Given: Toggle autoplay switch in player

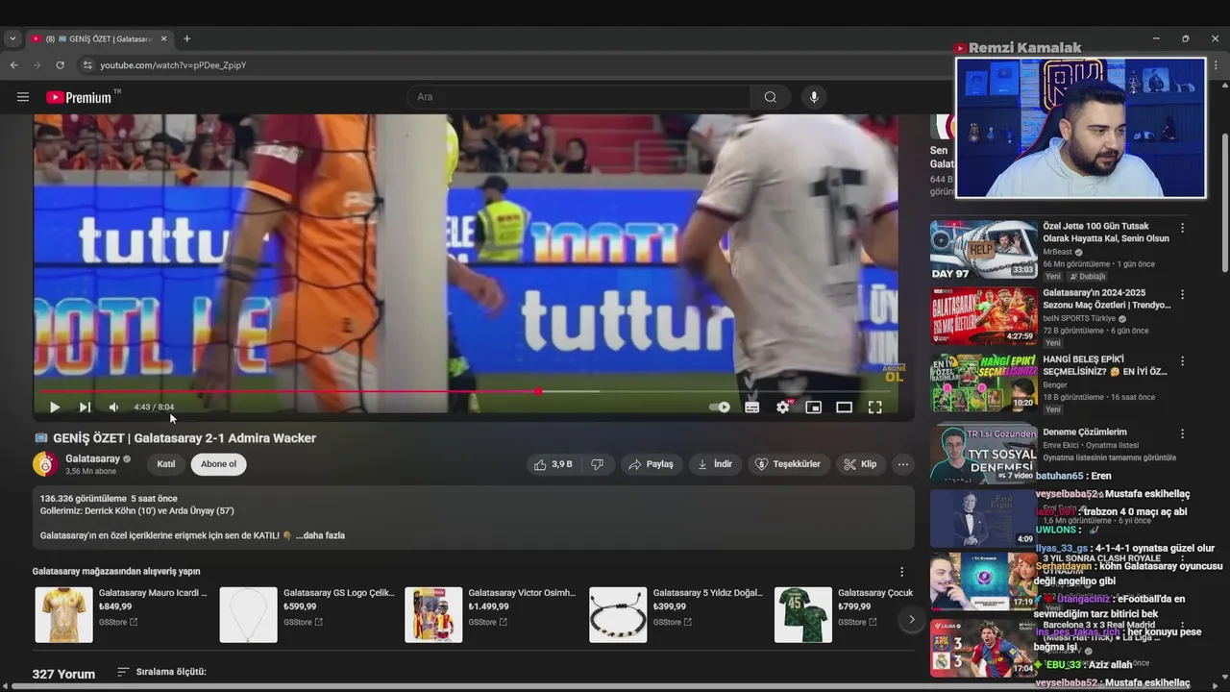Looking at the screenshot, I should [720, 408].
